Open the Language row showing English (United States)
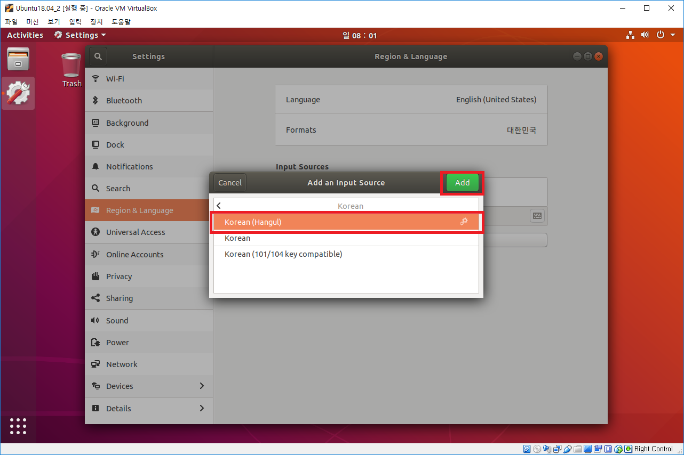 point(411,100)
